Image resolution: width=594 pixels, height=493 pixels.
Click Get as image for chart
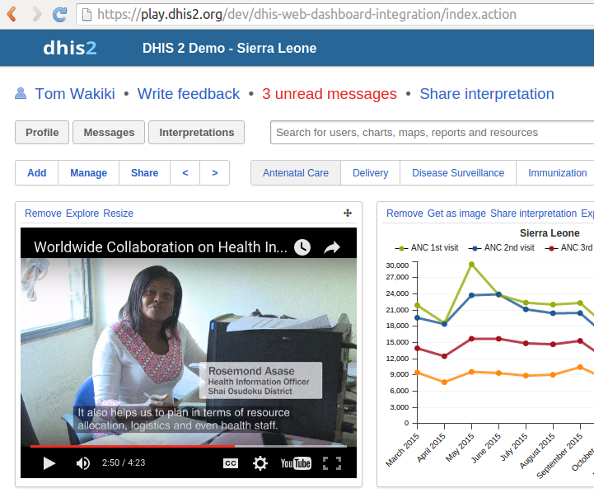[x=456, y=214]
